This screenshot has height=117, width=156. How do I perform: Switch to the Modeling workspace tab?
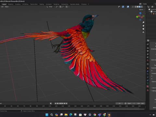coord(11,4)
